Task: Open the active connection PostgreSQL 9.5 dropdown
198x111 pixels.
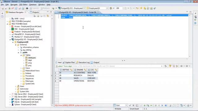Action: pyautogui.click(x=84, y=8)
